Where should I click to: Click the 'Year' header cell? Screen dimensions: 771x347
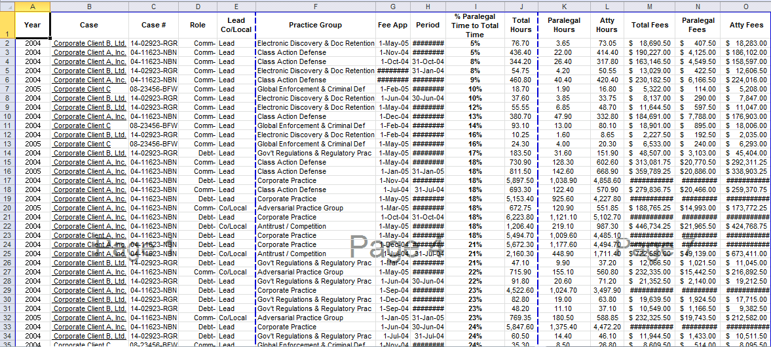click(x=33, y=25)
